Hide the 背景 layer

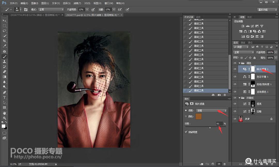tap(235, 119)
